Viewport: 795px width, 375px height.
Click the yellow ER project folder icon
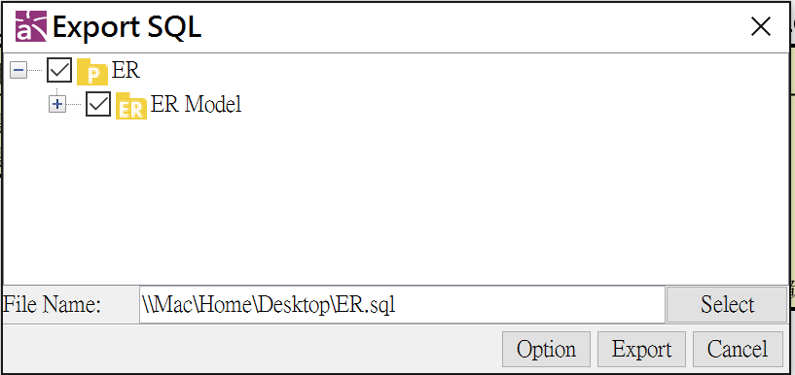coord(91,71)
